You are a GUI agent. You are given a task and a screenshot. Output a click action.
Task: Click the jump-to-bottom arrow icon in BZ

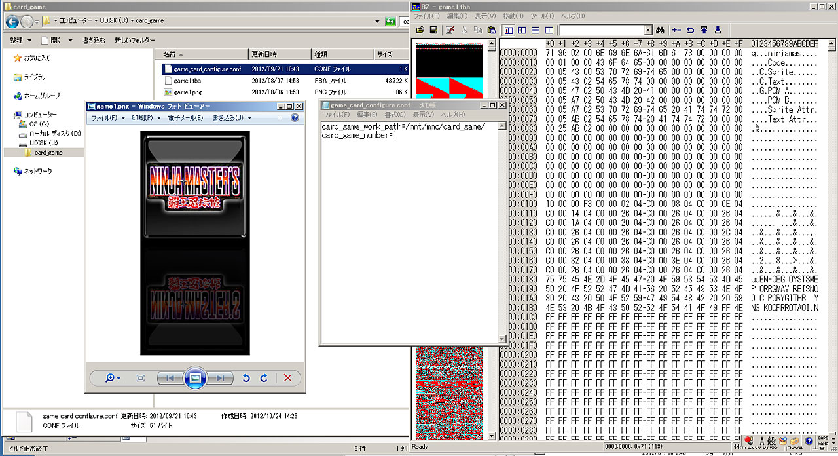point(718,30)
